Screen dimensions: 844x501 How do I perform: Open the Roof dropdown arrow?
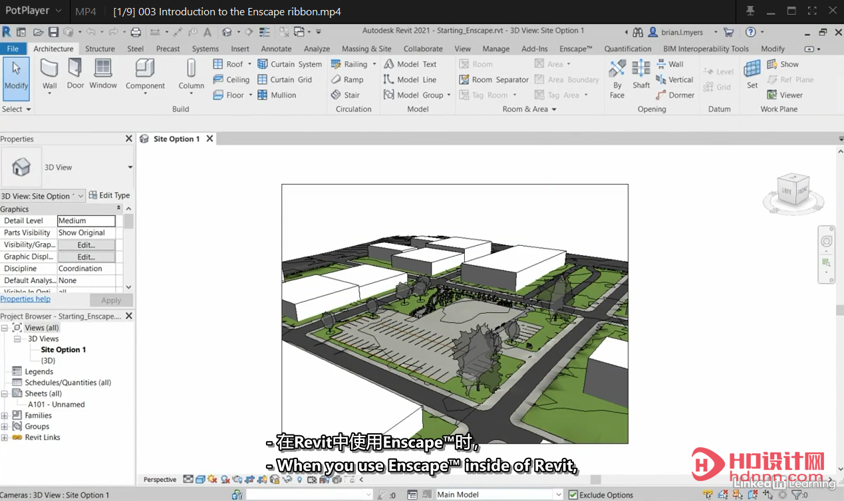[x=250, y=64]
